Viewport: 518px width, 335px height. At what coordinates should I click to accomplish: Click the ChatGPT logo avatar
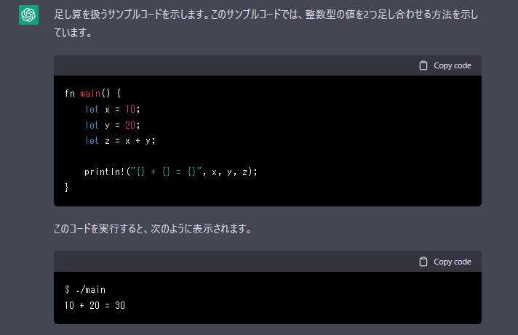[29, 15]
